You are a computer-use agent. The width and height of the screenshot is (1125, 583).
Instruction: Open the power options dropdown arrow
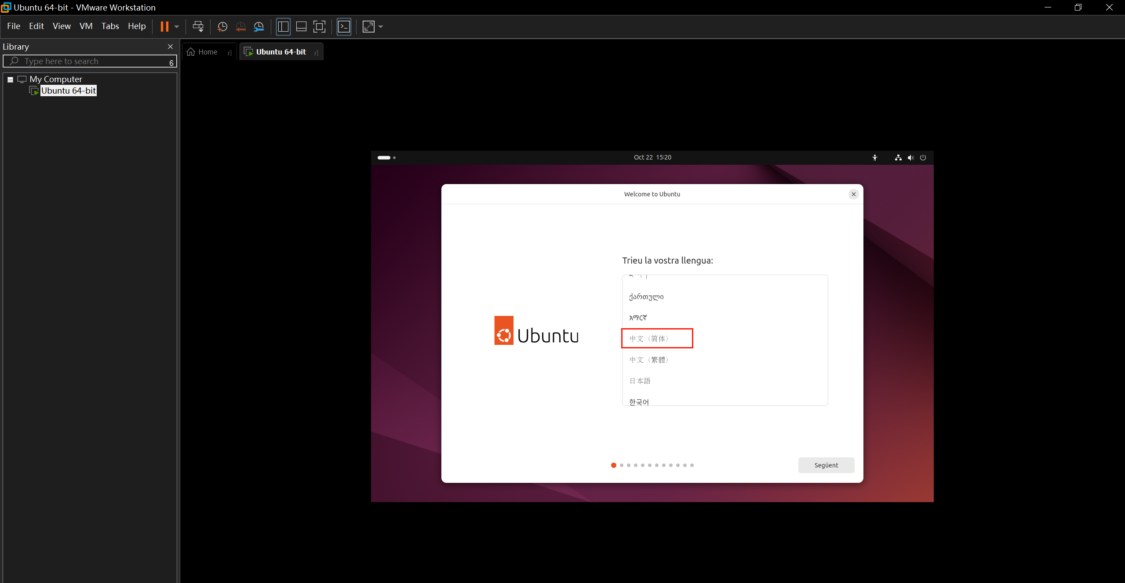coord(177,27)
